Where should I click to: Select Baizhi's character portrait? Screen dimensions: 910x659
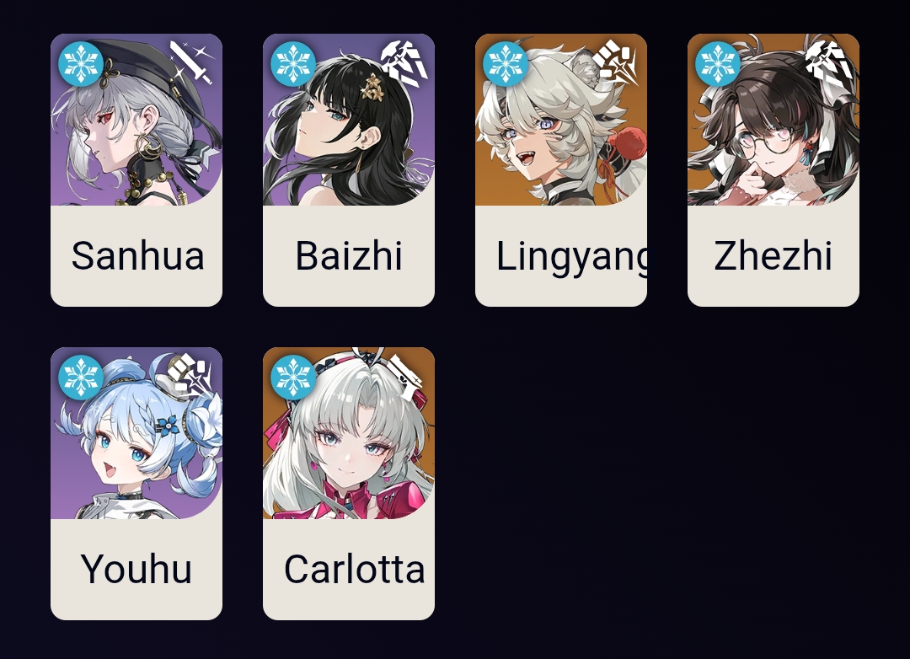click(349, 120)
